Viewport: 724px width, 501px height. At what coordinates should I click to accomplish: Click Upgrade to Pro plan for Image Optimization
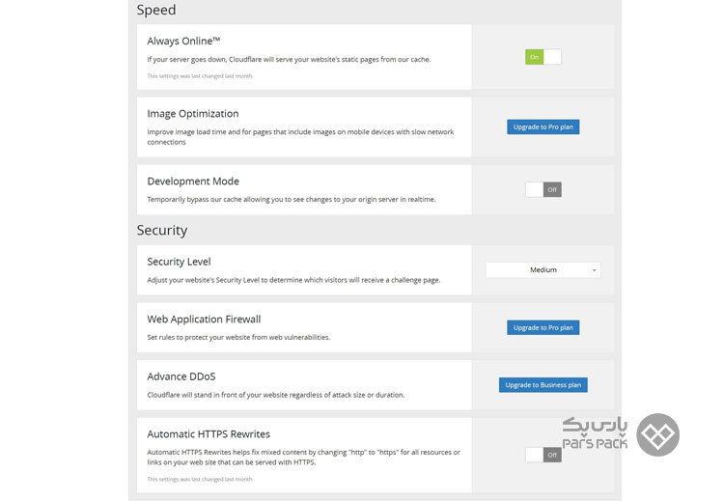(x=543, y=127)
